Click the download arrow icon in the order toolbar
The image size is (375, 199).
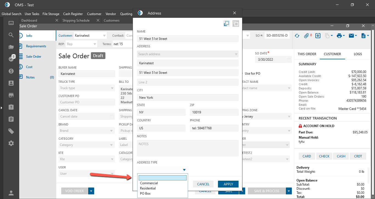pos(318,36)
